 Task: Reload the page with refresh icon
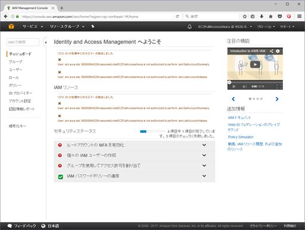coord(178,17)
